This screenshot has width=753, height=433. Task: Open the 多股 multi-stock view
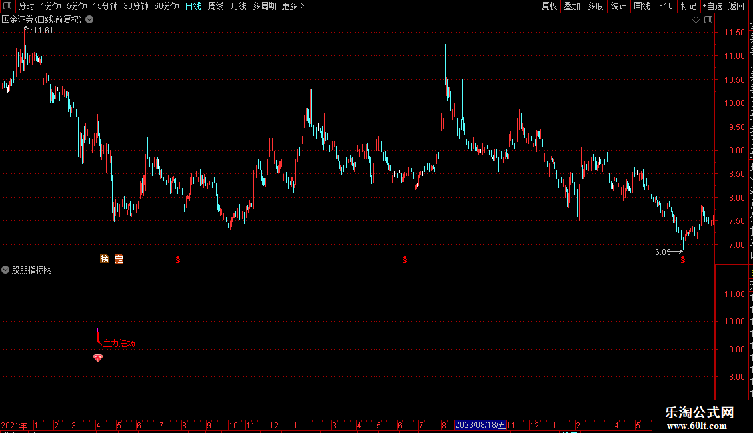tap(595, 6)
